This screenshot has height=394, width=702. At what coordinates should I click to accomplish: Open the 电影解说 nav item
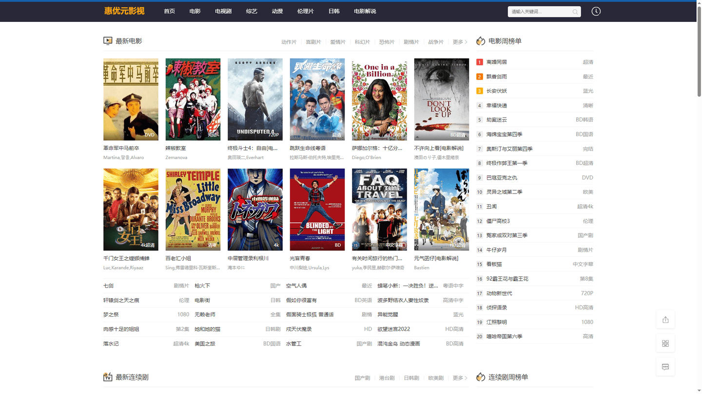click(x=365, y=11)
